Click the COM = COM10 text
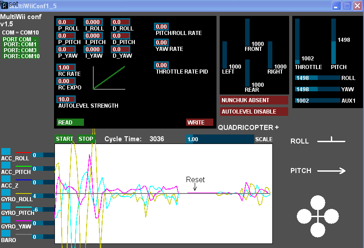The image size is (364, 248). tap(20, 33)
